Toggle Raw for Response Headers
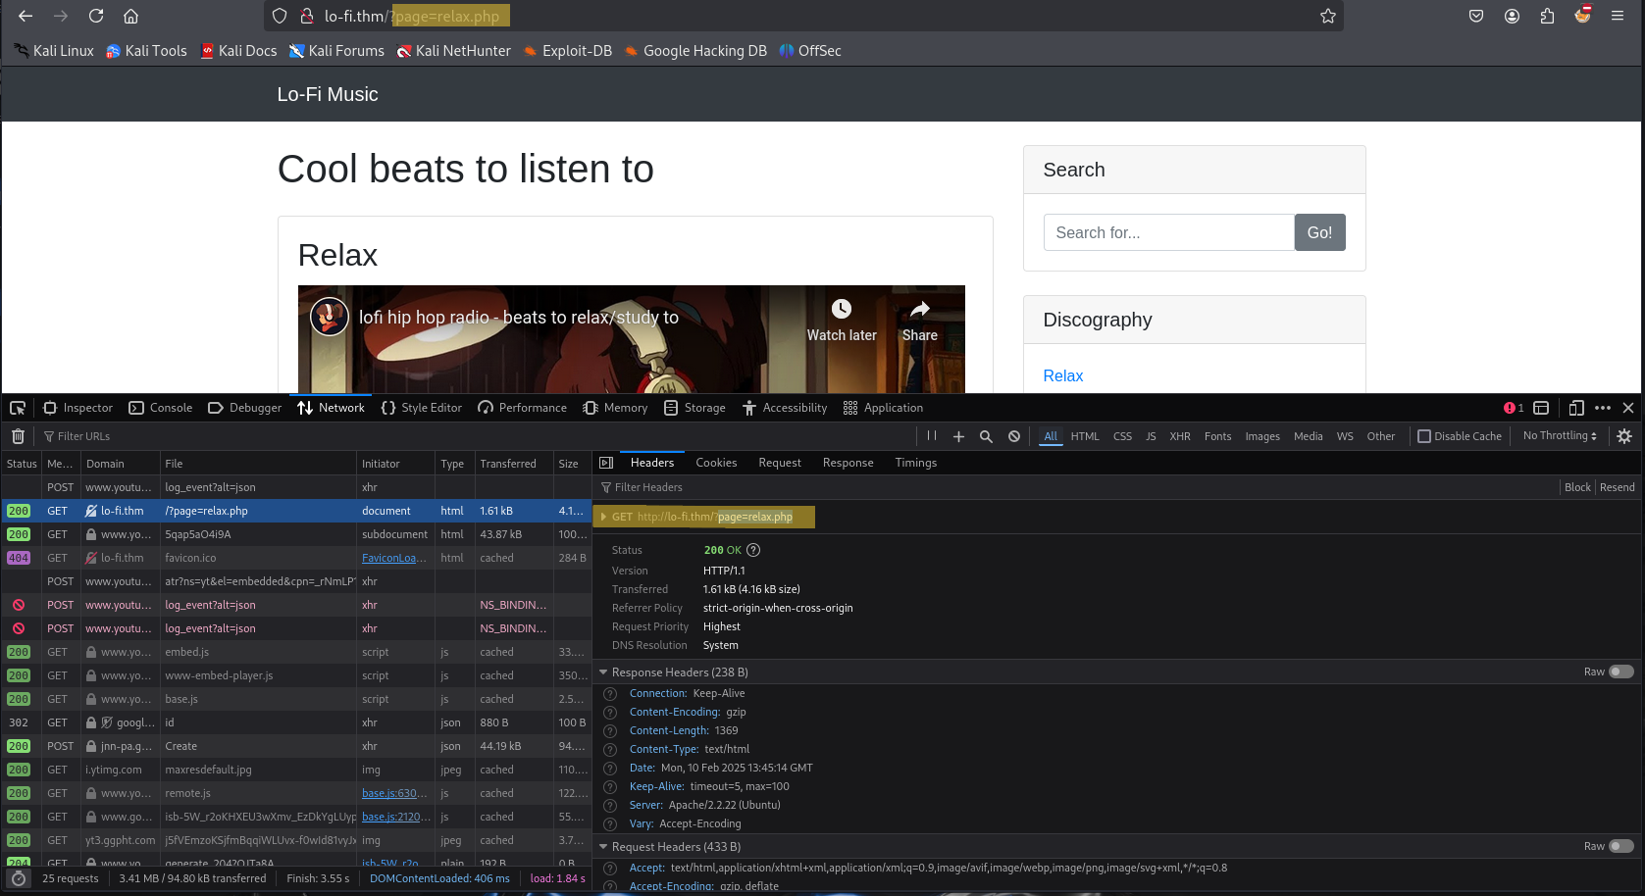Viewport: 1645px width, 896px height. tap(1621, 672)
